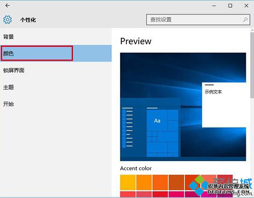Focus the 查找设置 search field
254x198 pixels.
[x=198, y=20]
